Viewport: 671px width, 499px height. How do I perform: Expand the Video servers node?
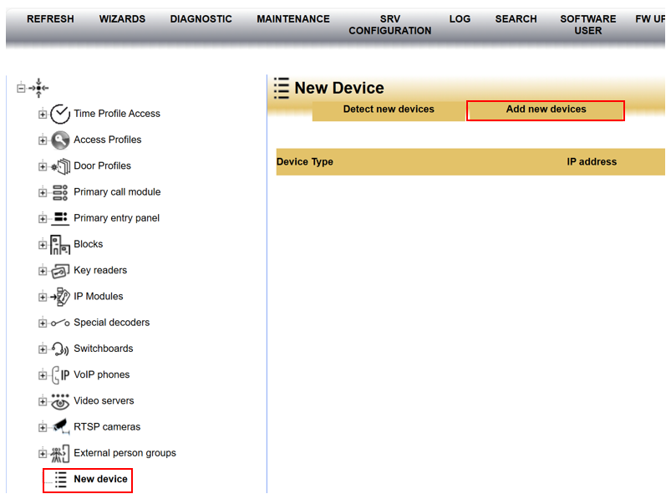coord(43,401)
